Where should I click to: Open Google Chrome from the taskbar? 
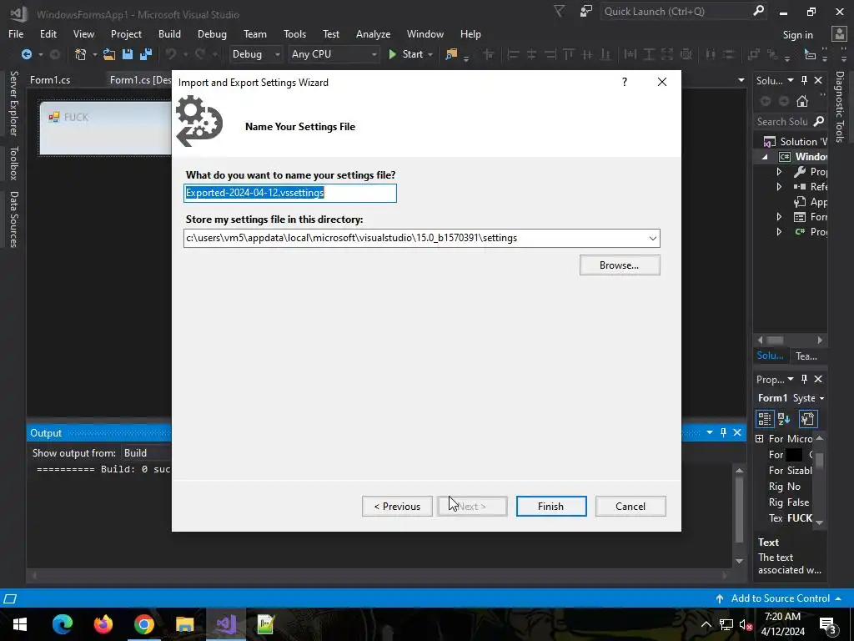(x=143, y=624)
